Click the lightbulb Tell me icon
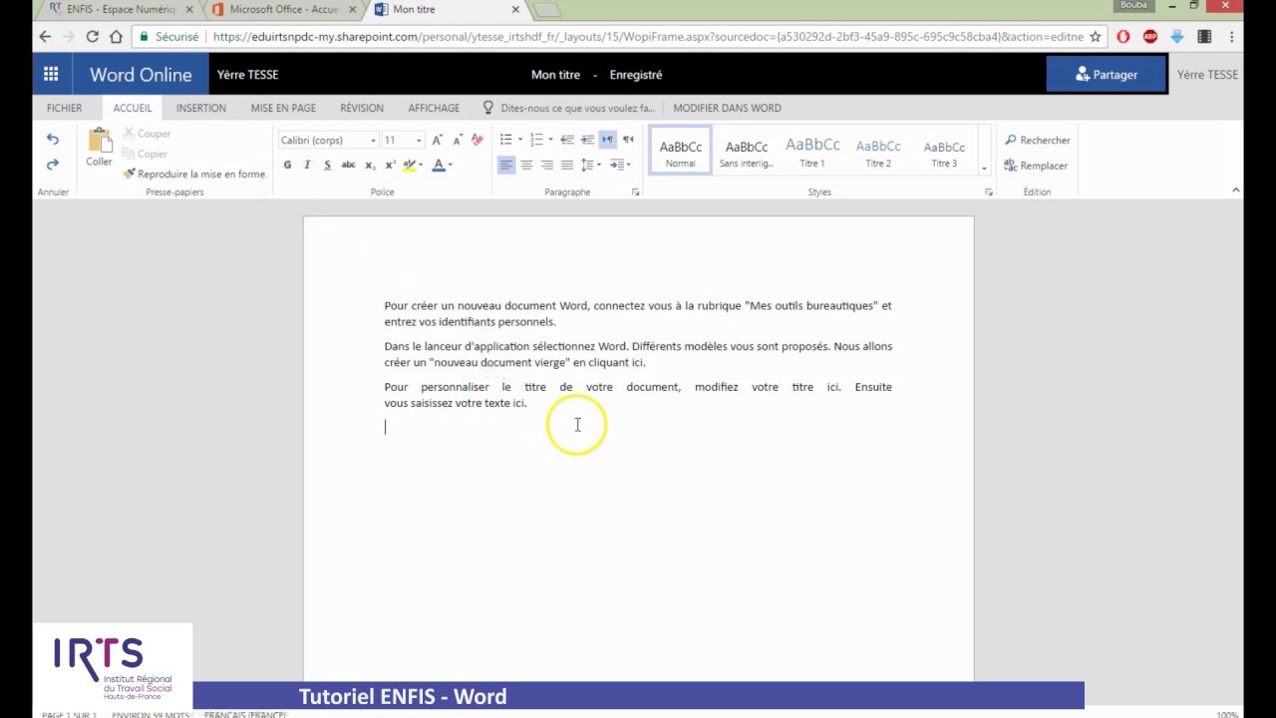This screenshot has width=1276, height=718. 487,108
